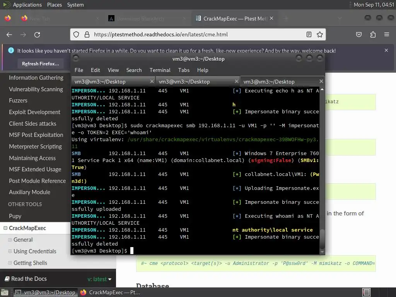Image resolution: width=396 pixels, height=297 pixels.
Task: Open the Firefox extensions puzzle icon
Action: tap(373, 34)
